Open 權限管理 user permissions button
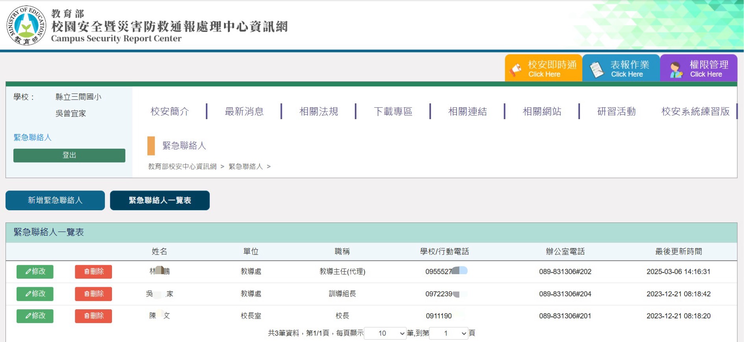This screenshot has height=342, width=744. (x=699, y=68)
